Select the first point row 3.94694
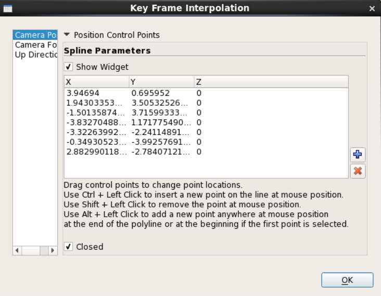This screenshot has height=296, width=381. click(x=206, y=93)
